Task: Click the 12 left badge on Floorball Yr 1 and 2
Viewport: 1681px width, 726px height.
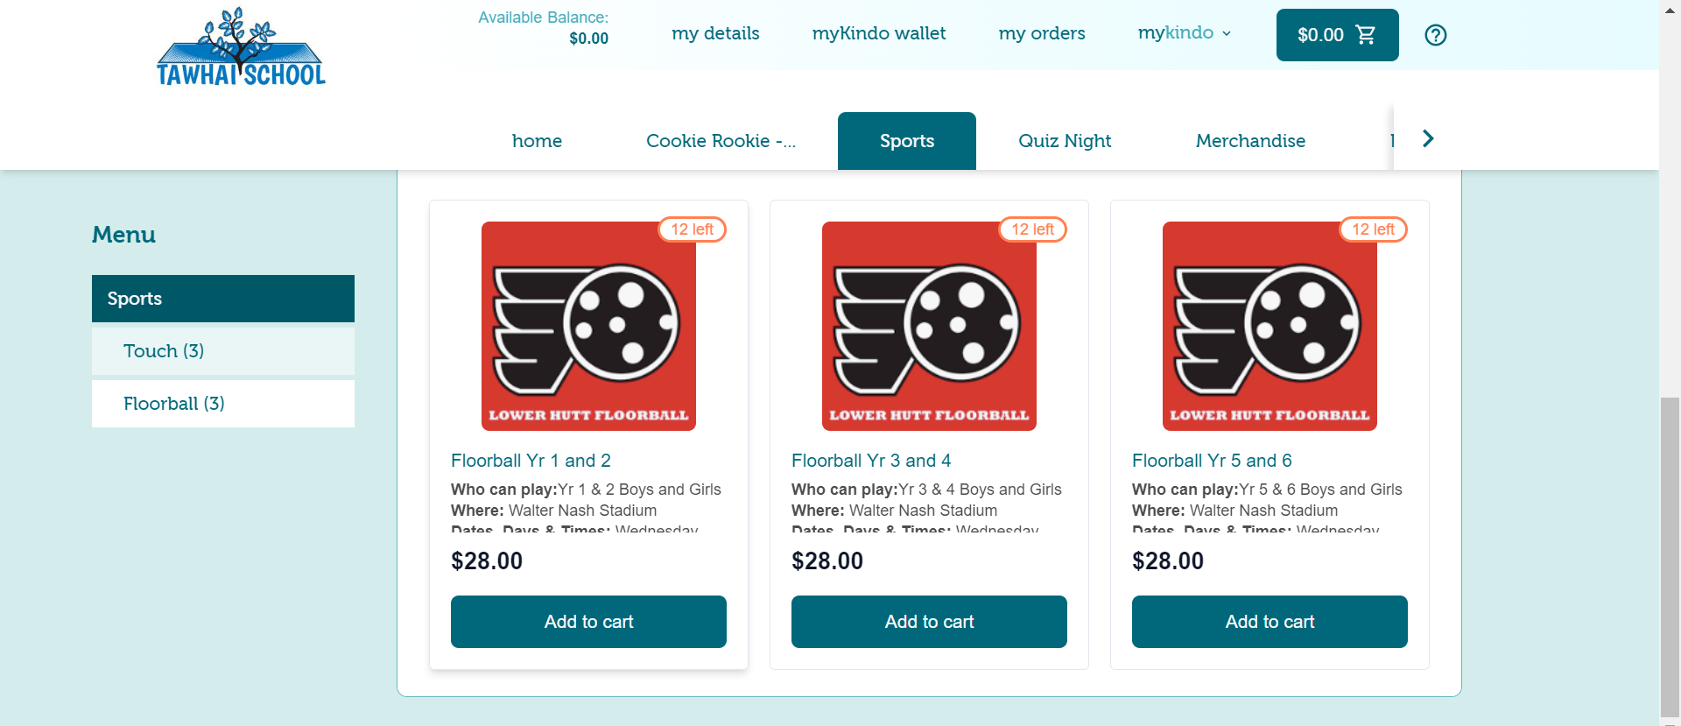Action: click(692, 229)
